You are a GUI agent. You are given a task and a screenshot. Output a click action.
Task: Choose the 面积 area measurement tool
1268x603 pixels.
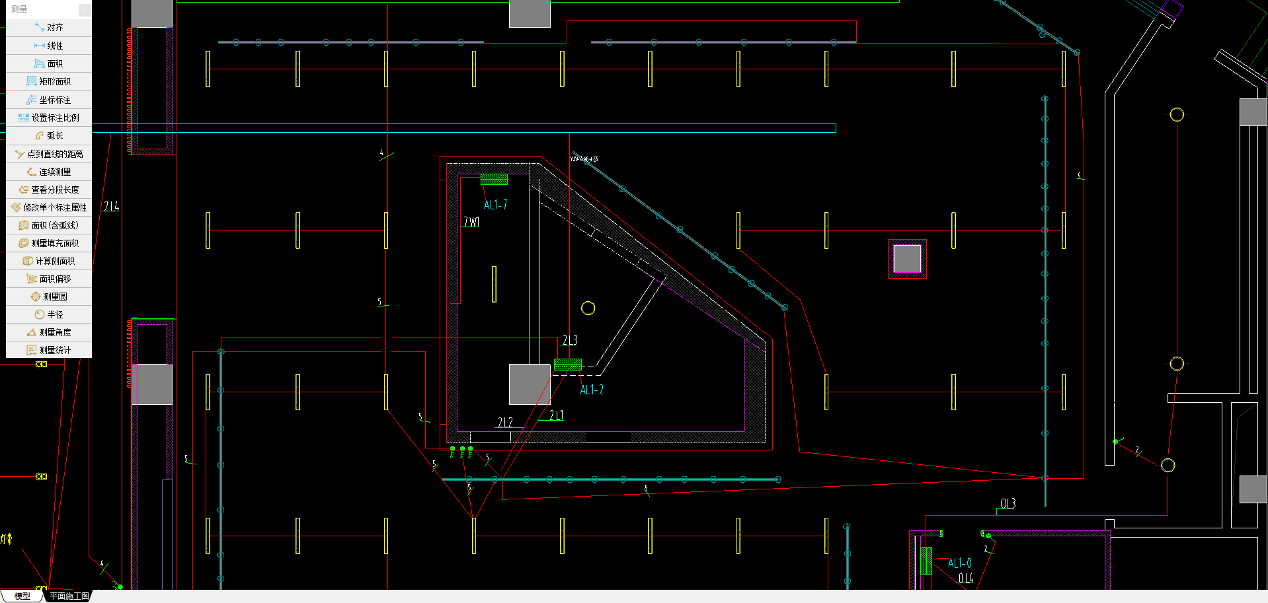[x=49, y=63]
